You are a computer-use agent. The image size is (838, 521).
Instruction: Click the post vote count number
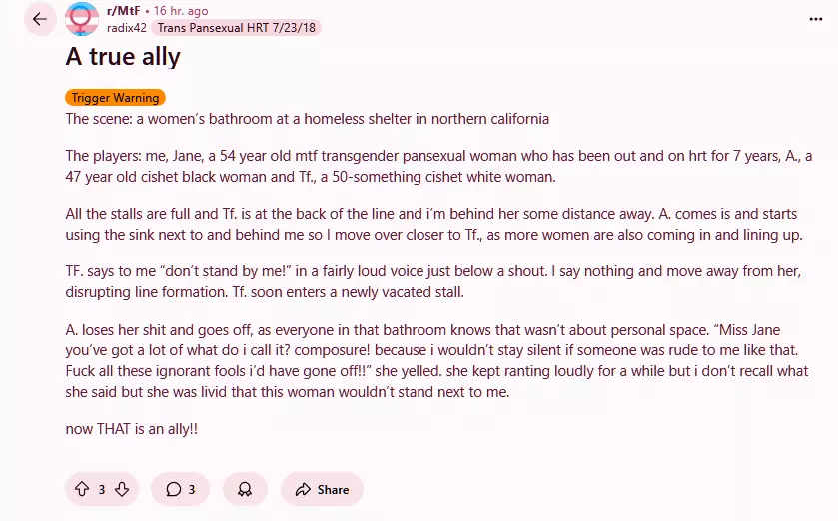[x=102, y=489]
